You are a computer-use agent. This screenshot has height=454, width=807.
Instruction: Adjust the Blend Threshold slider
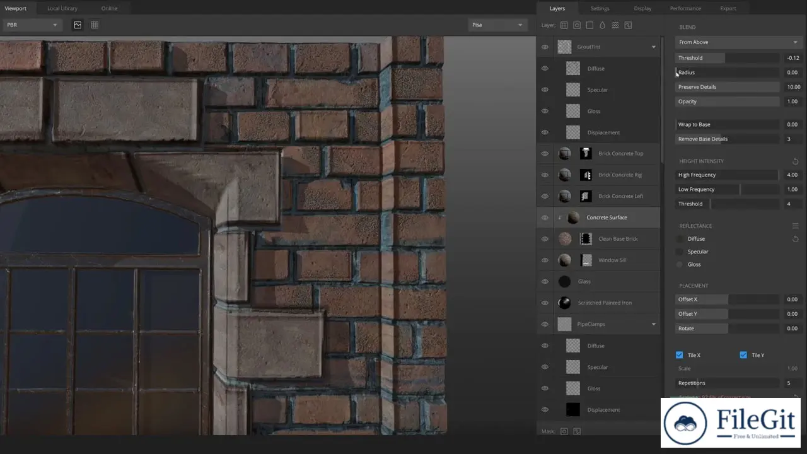[728, 58]
